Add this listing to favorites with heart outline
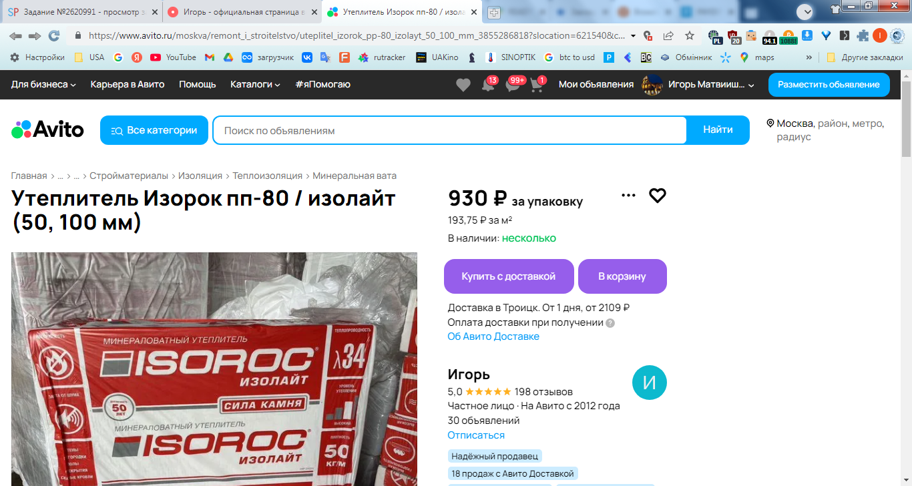This screenshot has width=912, height=486. coord(658,196)
